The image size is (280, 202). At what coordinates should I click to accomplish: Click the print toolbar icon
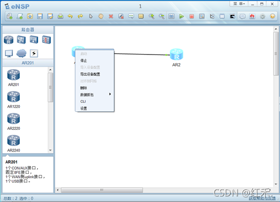[60, 17]
